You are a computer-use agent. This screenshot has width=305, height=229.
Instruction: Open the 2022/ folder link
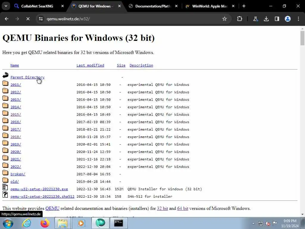point(16,167)
